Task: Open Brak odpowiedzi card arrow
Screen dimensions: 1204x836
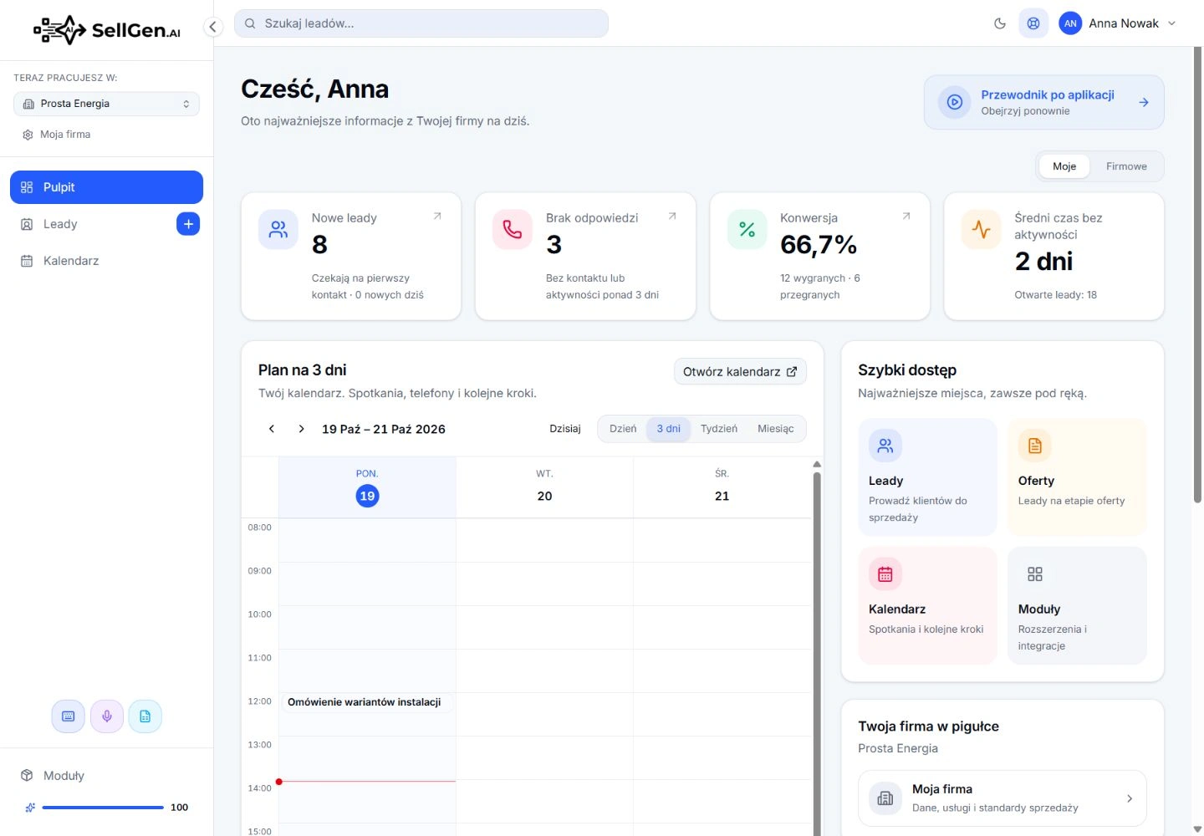Action: [x=672, y=217]
